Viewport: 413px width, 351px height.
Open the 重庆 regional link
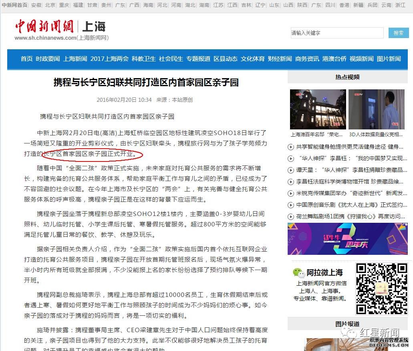(x=64, y=5)
